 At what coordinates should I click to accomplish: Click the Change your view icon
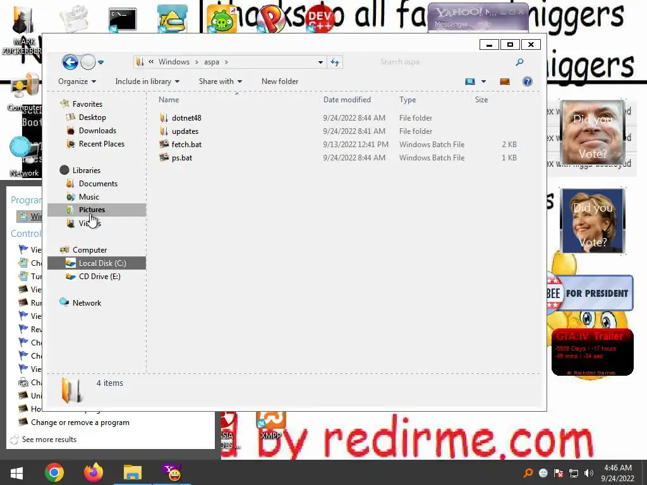(x=470, y=81)
